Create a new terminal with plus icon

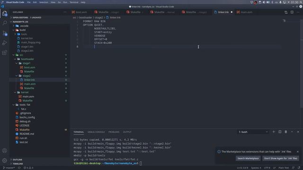(274, 132)
